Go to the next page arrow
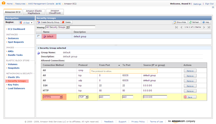Image resolution: width=216 pixels, height=124 pixels. pyautogui.click(x=204, y=27)
